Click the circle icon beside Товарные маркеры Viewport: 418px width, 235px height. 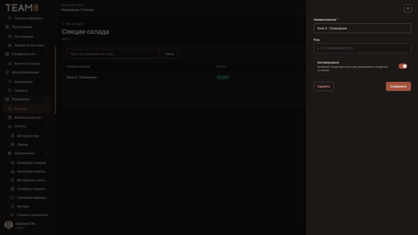[x=12, y=198]
